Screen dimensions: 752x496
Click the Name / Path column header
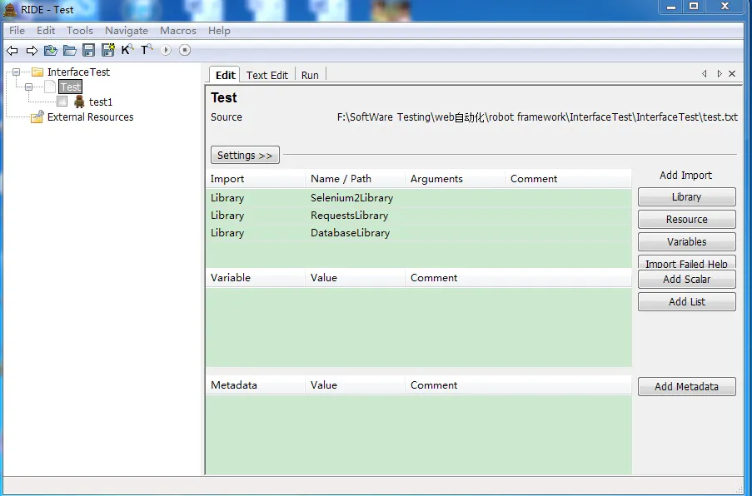355,179
